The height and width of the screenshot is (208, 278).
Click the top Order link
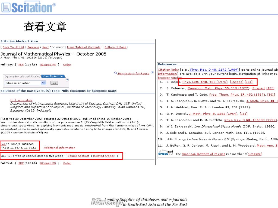[67, 64]
